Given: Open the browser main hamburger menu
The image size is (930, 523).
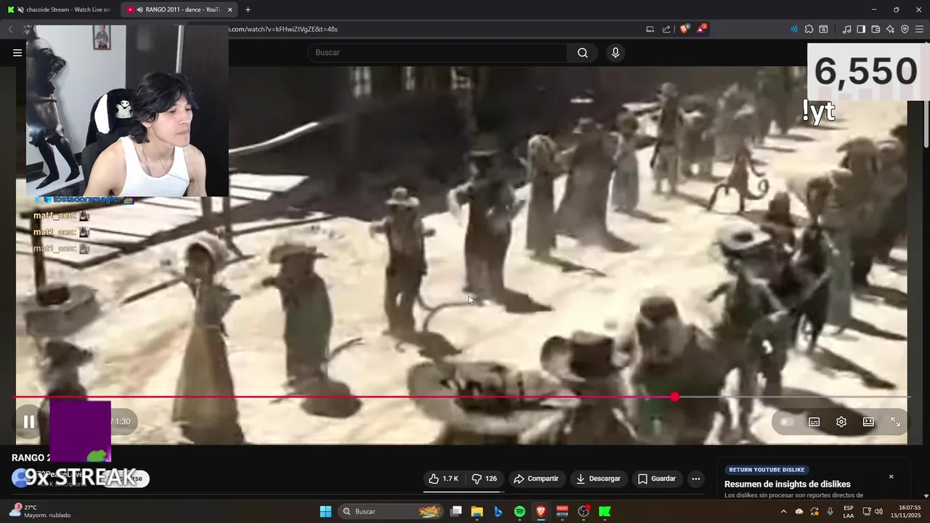Looking at the screenshot, I should coord(920,29).
